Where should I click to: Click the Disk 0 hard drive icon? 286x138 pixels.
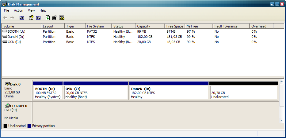(7, 84)
